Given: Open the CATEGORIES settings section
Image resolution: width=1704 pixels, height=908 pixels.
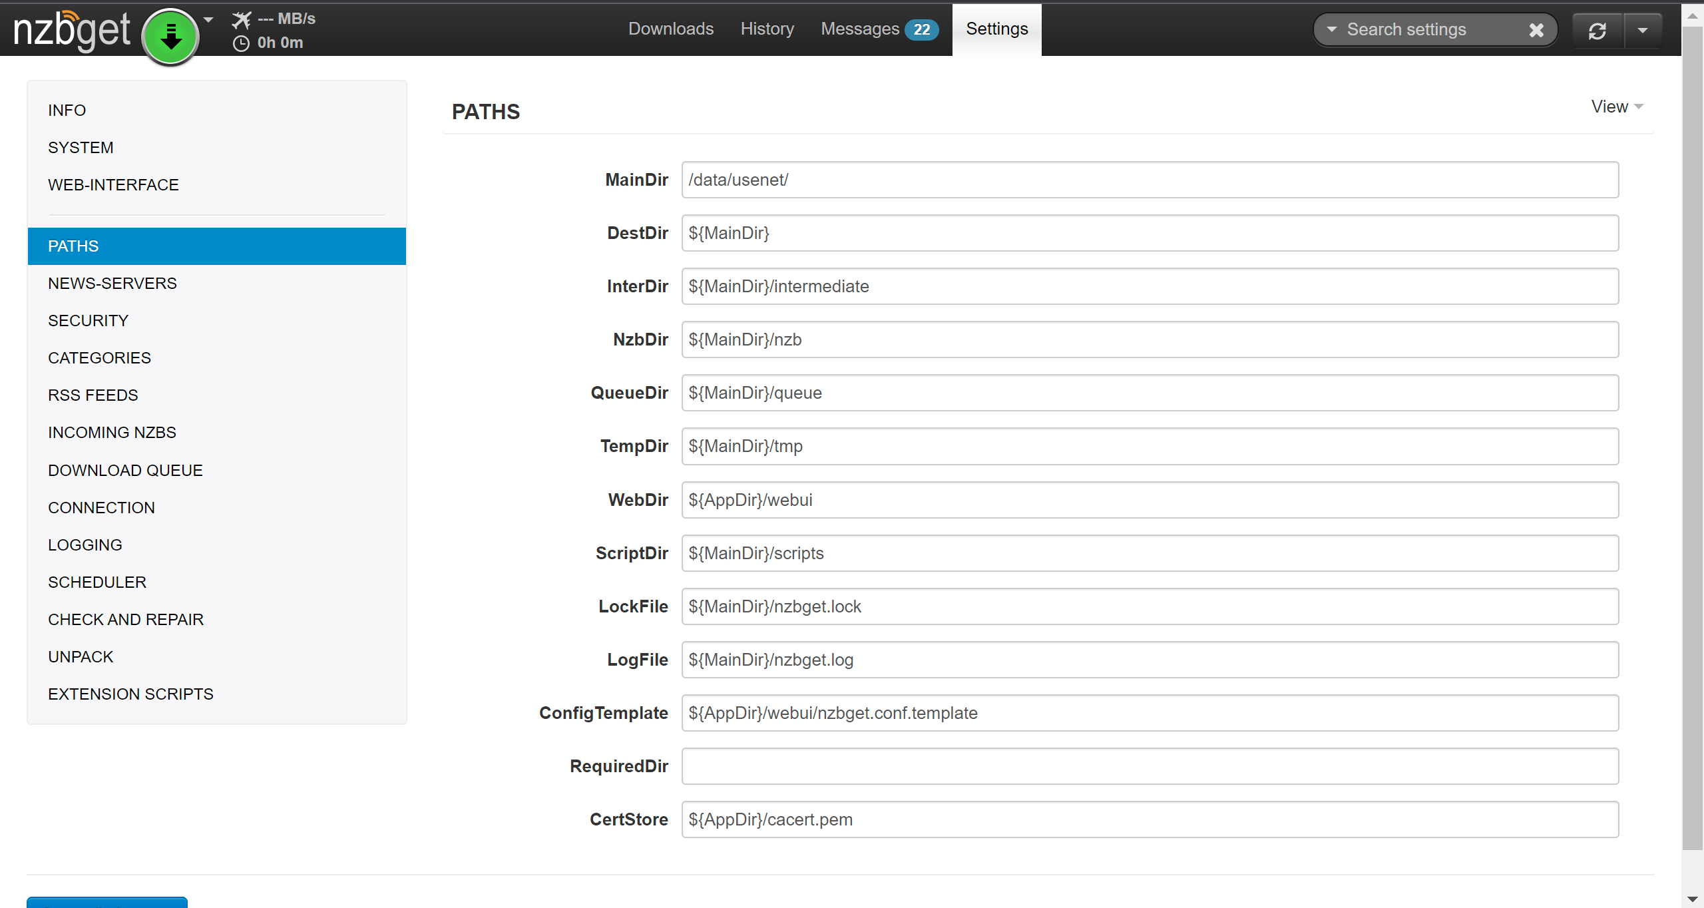Looking at the screenshot, I should (99, 358).
